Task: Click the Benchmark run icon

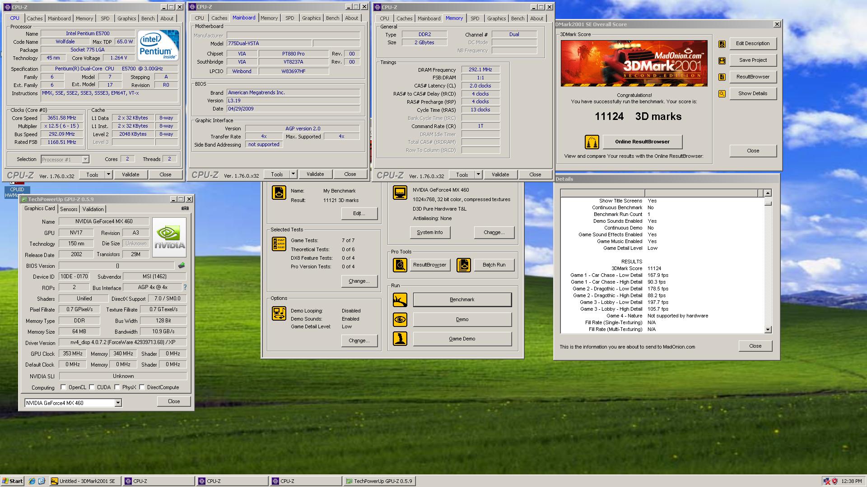Action: tap(400, 300)
